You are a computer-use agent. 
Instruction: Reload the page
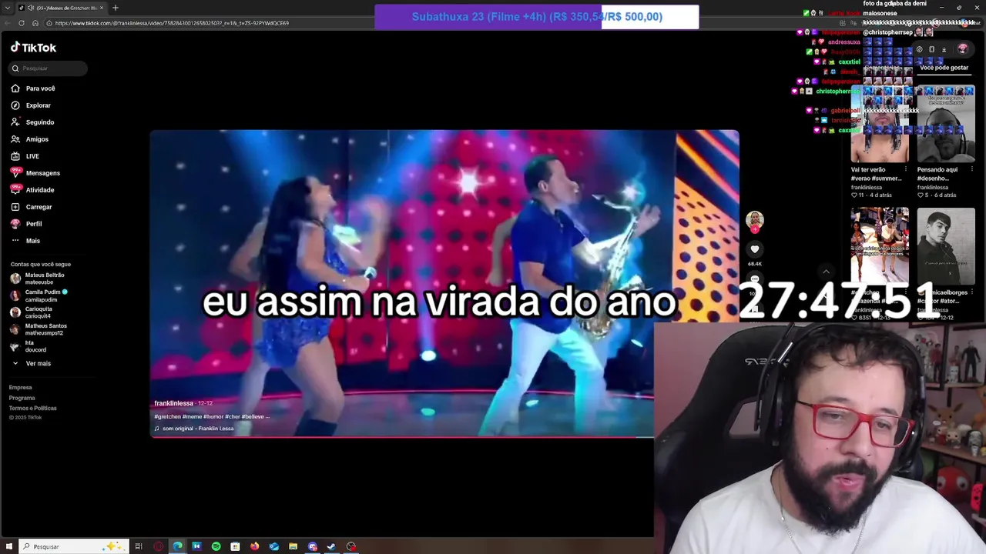click(x=22, y=23)
